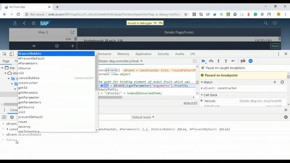
Task: Step over next function call
Action: pos(211,61)
